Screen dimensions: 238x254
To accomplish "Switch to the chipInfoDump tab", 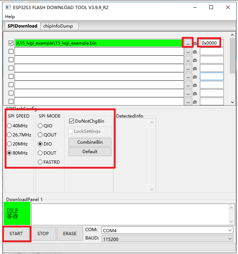I will (58, 26).
